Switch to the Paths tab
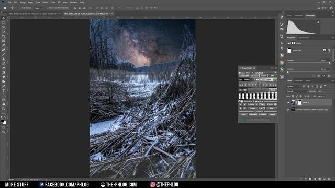This screenshot has height=188, width=335. (x=308, y=81)
